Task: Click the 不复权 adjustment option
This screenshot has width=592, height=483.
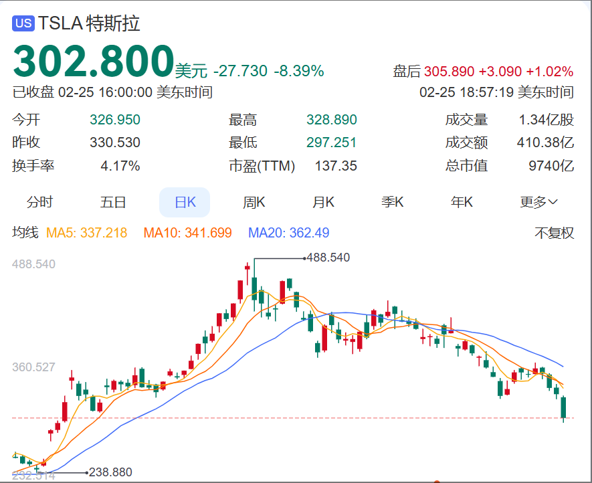Action: coord(555,233)
